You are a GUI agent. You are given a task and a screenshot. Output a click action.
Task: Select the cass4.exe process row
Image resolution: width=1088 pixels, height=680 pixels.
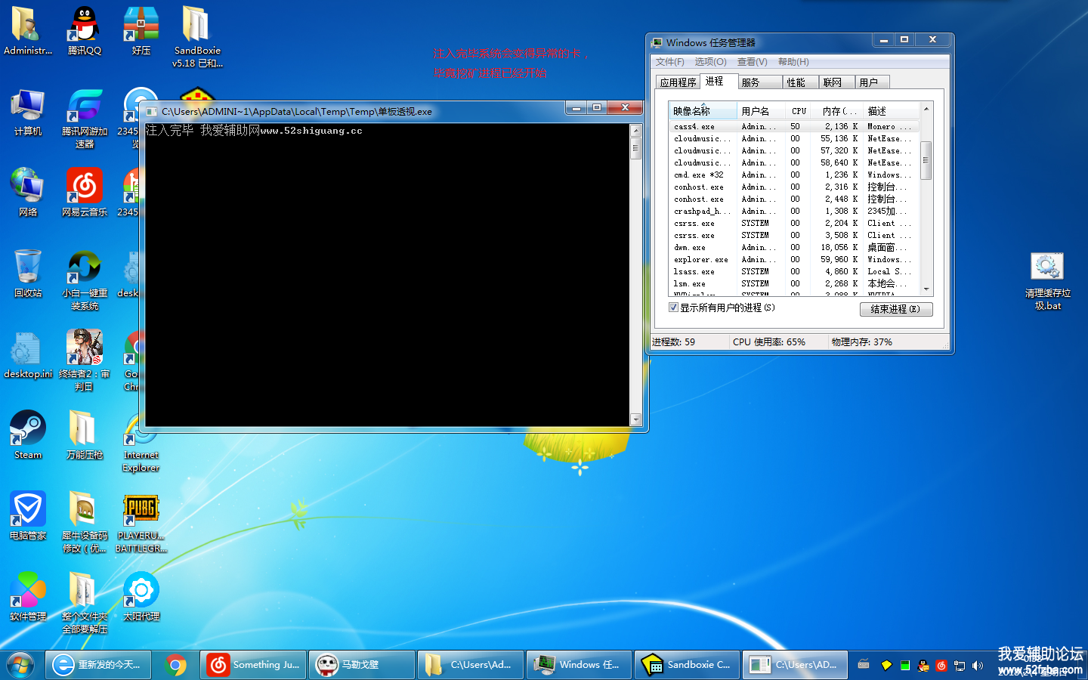[x=794, y=126]
